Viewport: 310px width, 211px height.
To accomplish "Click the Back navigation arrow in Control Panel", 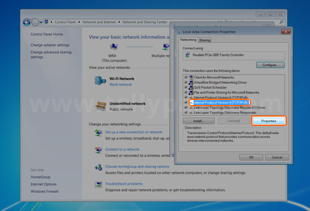I will click(27, 22).
